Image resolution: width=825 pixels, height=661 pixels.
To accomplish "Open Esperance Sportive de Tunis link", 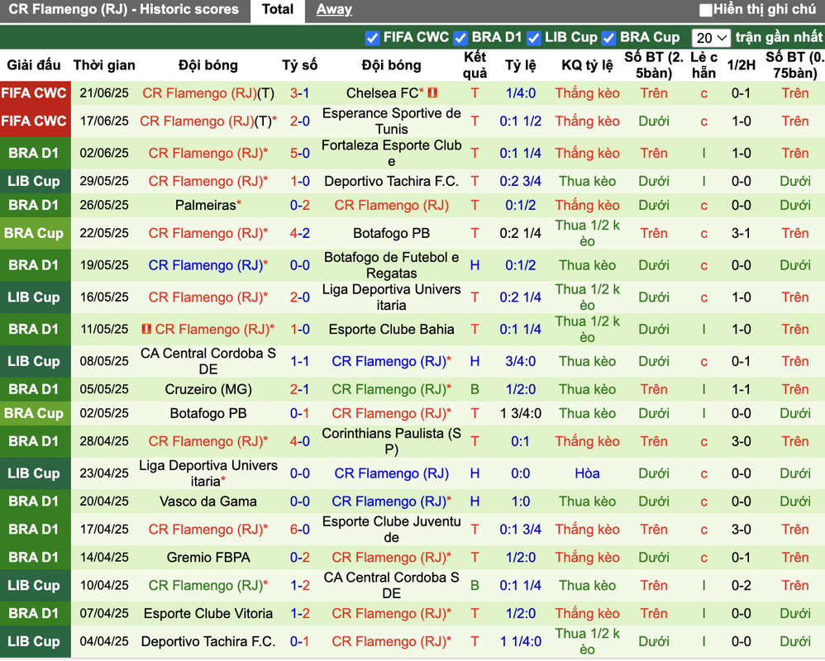I will tap(392, 121).
